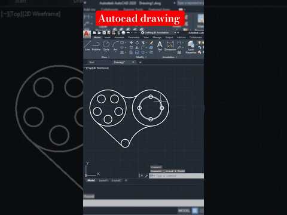Select the Copy tool
Screen dimensions: 287x215
tap(131, 48)
